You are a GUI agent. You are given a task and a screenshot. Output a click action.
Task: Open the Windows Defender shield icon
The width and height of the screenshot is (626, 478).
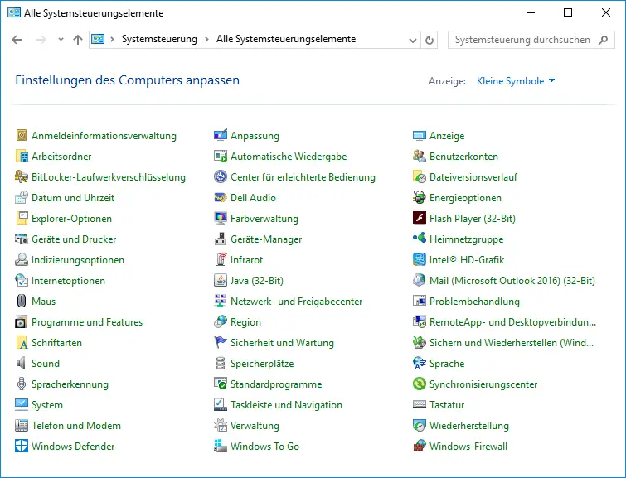tap(22, 446)
